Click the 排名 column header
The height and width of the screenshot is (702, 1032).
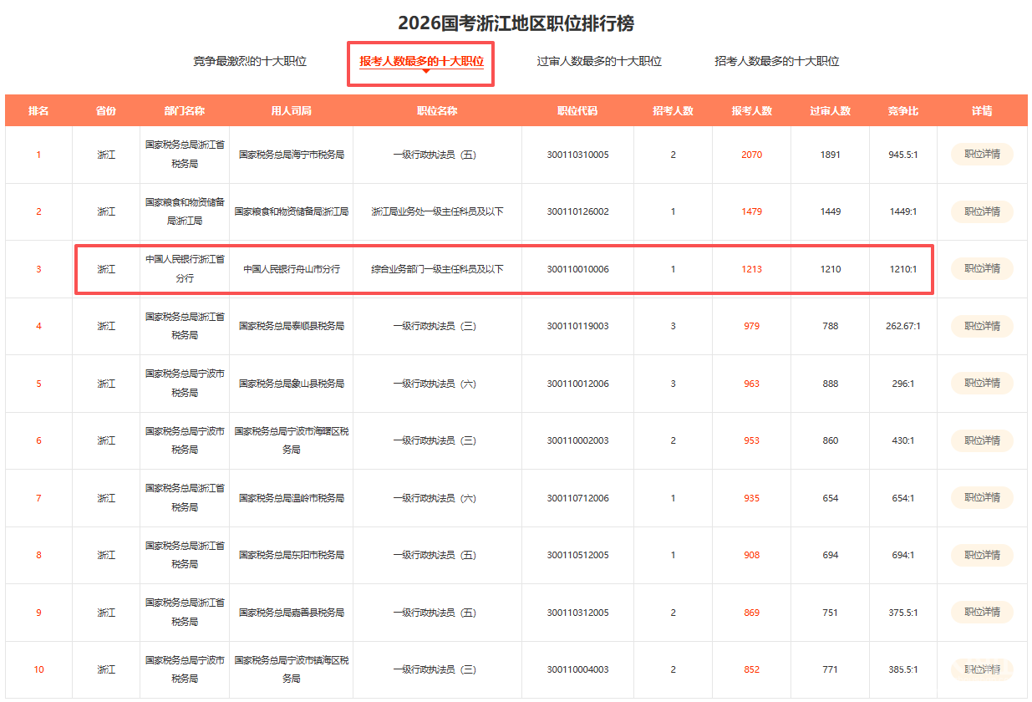pos(38,111)
